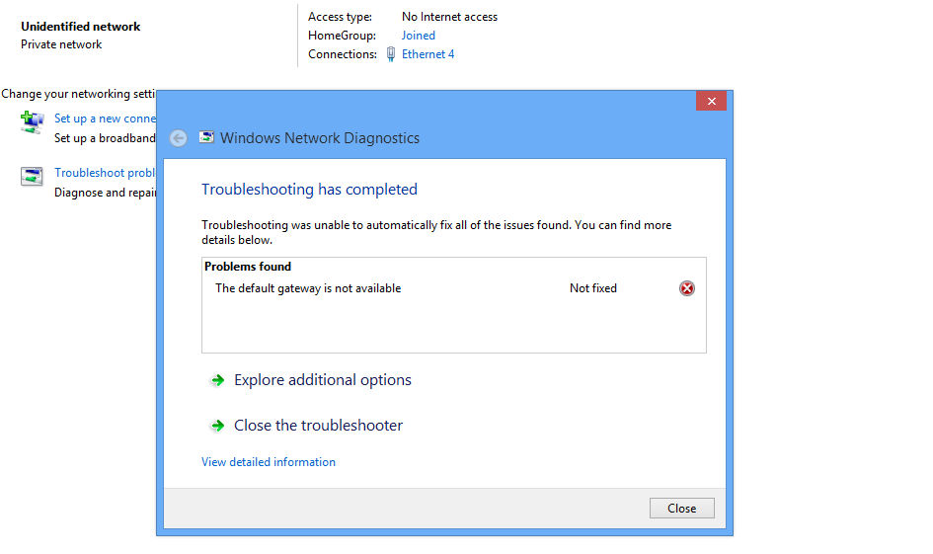Click the Windows Network Diagnostics title icon
This screenshot has width=933, height=554.
[206, 138]
